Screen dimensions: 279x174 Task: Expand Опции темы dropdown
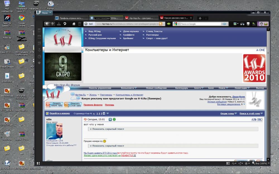tap(229, 114)
